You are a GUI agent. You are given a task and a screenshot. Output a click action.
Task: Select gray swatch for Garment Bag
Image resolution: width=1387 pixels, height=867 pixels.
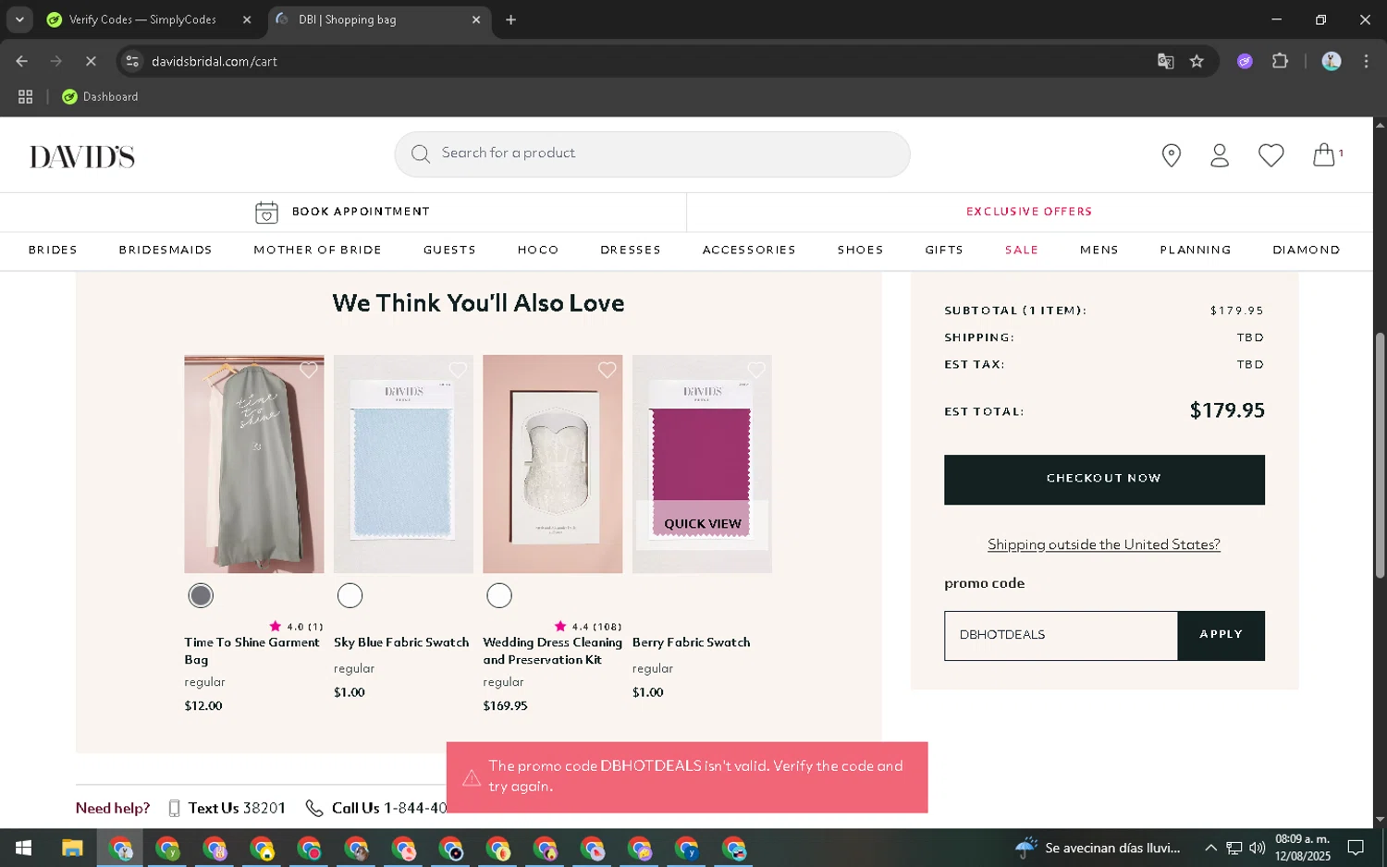point(201,596)
